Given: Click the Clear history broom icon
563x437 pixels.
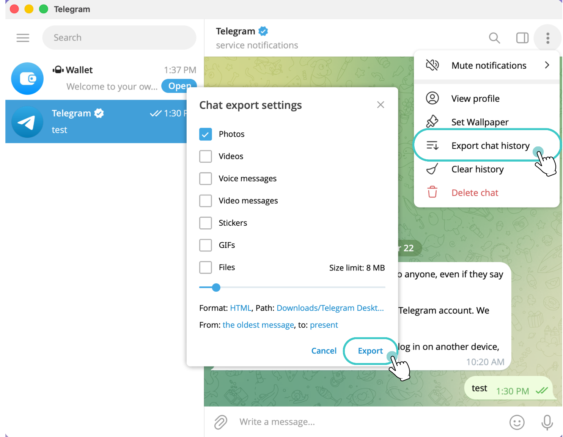Looking at the screenshot, I should [x=432, y=169].
